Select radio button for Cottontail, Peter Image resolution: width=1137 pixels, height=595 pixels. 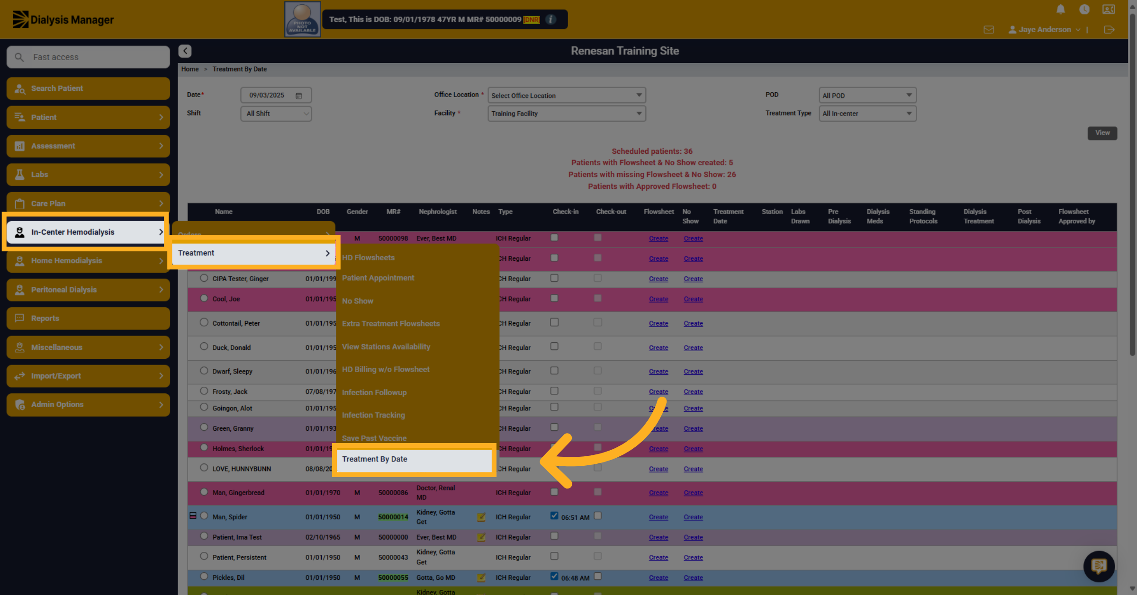(204, 322)
